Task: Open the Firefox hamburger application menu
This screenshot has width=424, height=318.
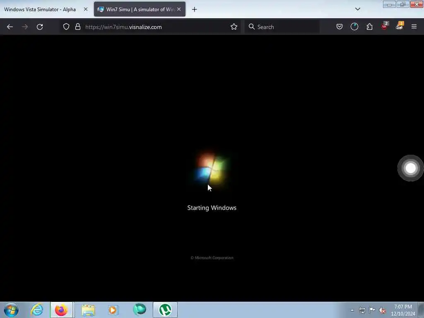Action: tap(414, 27)
